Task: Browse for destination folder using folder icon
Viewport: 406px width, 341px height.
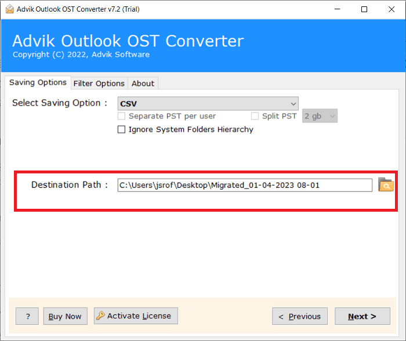Action: [x=386, y=184]
